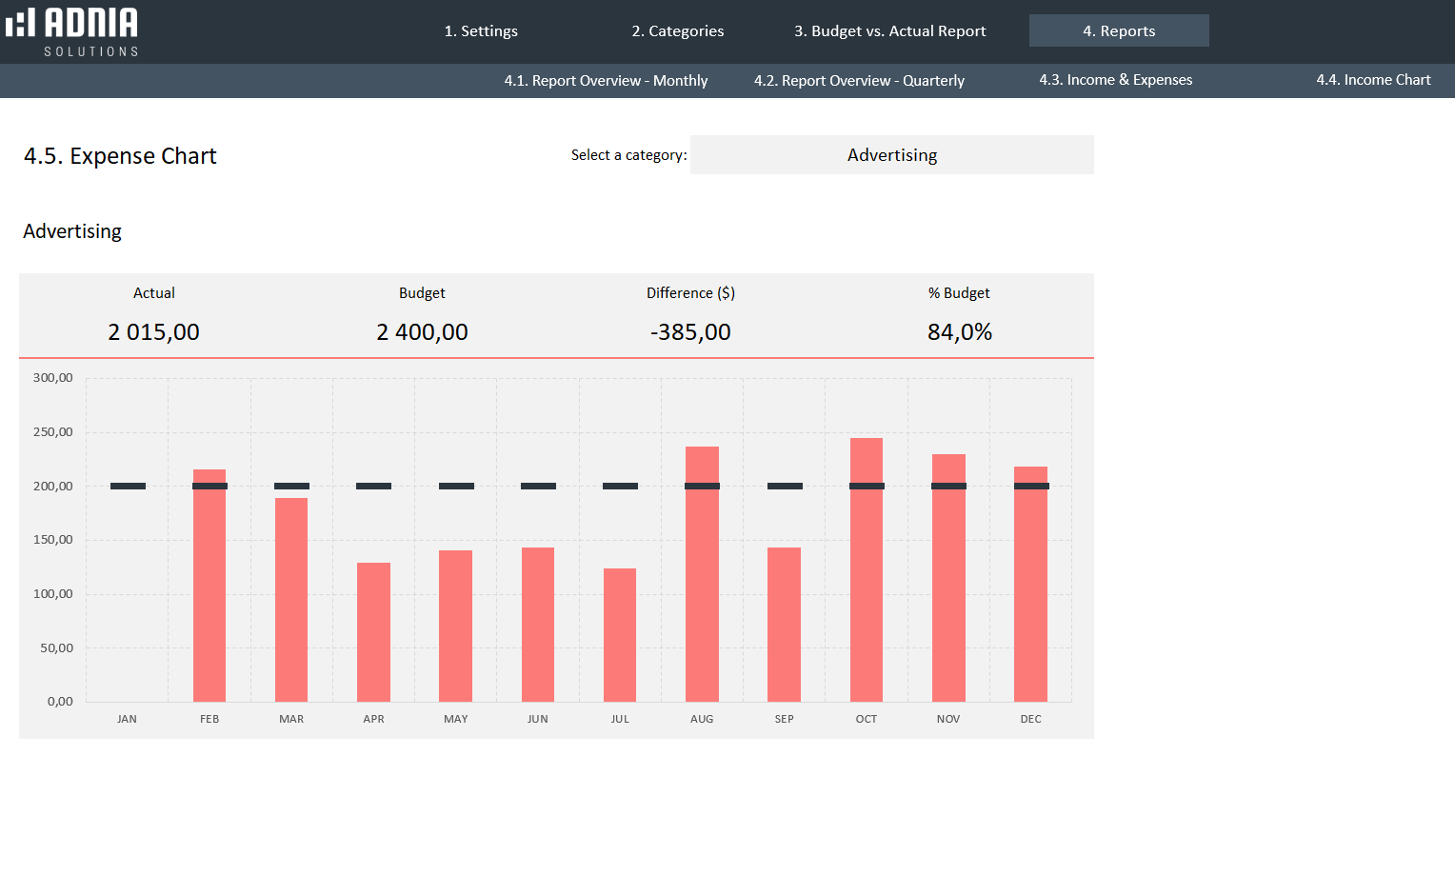Go to 4.3. Income & Expenses
Screen dimensions: 1455x896
click(1115, 80)
